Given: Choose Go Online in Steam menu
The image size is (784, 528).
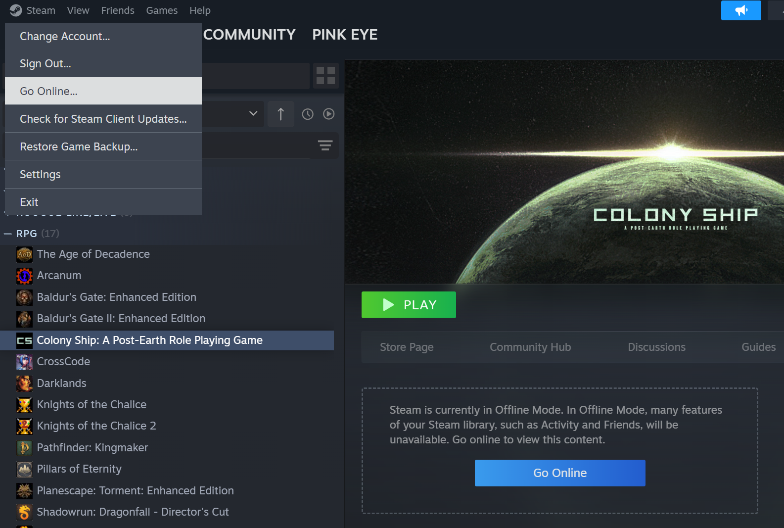Looking at the screenshot, I should (103, 91).
